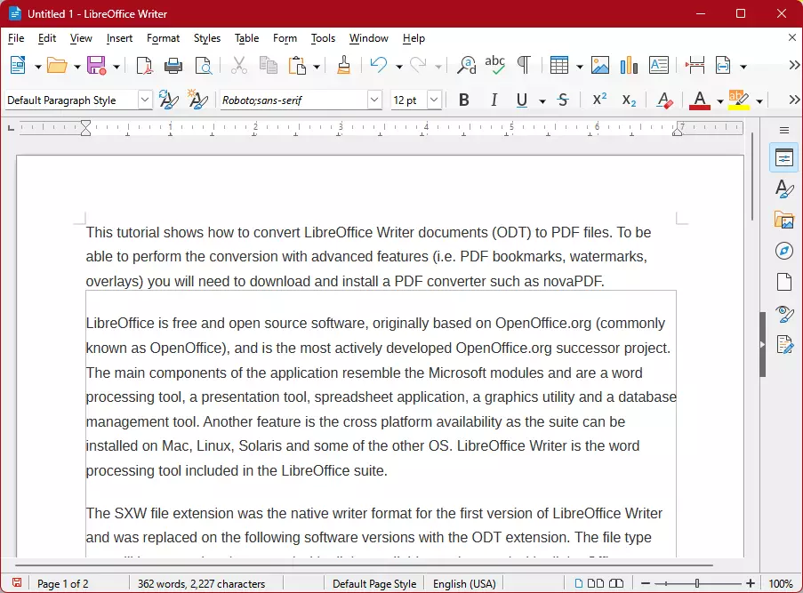The image size is (803, 593).
Task: Toggle Bold formatting
Action: coord(464,100)
